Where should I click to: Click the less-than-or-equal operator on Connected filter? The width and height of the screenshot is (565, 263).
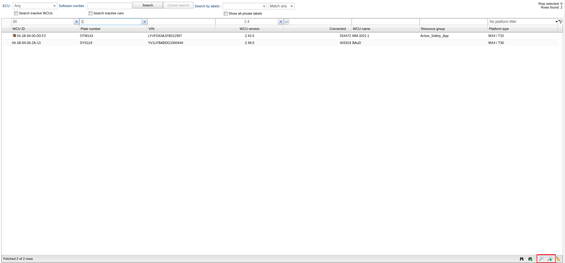[x=287, y=22]
